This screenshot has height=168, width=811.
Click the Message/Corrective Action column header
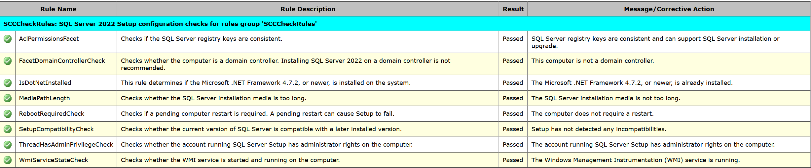[x=669, y=9]
